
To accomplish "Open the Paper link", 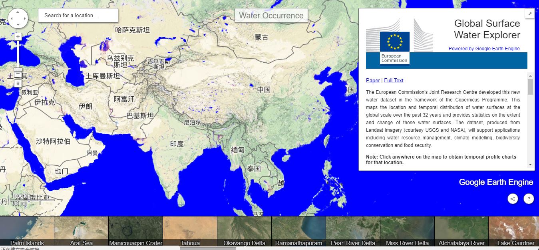I will click(373, 80).
